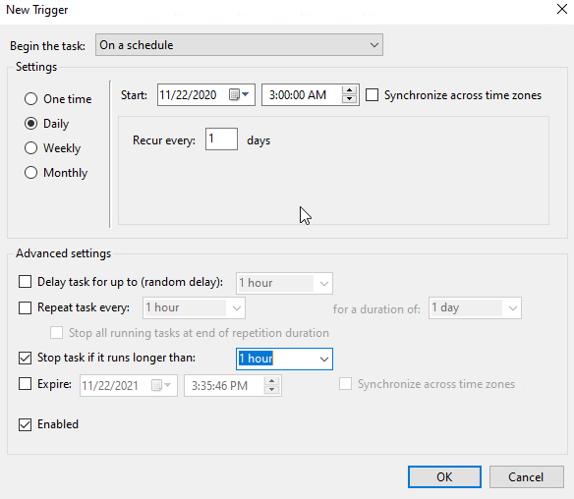
Task: Choose the Monthly radio button
Action: click(x=30, y=173)
